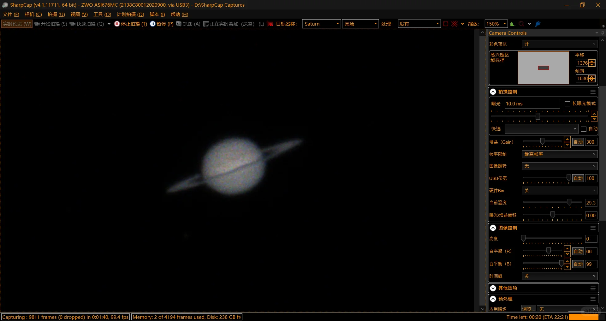Image resolution: width=606 pixels, height=321 pixels.
Task: Open the 图像控制 section hamburger menu
Action: [x=593, y=228]
